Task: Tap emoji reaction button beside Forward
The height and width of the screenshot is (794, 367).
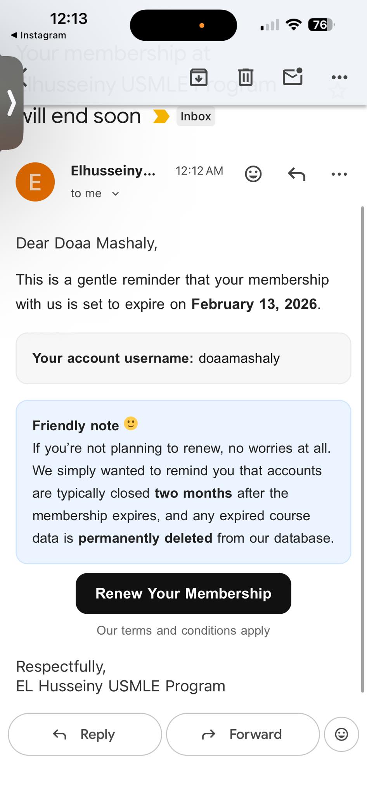Action: click(341, 734)
